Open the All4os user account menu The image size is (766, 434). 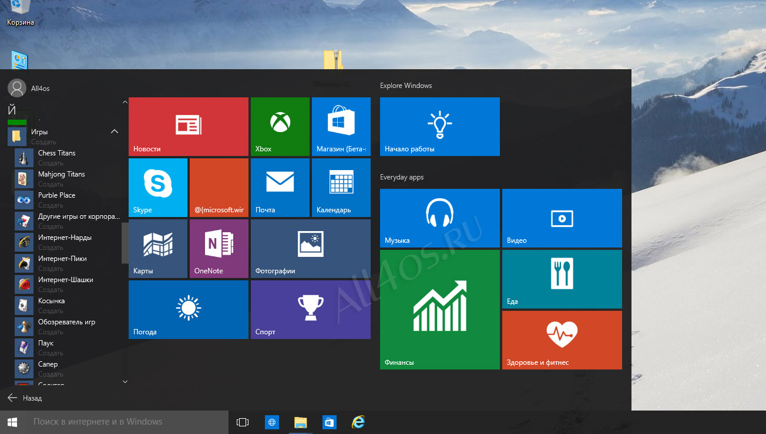[x=29, y=88]
